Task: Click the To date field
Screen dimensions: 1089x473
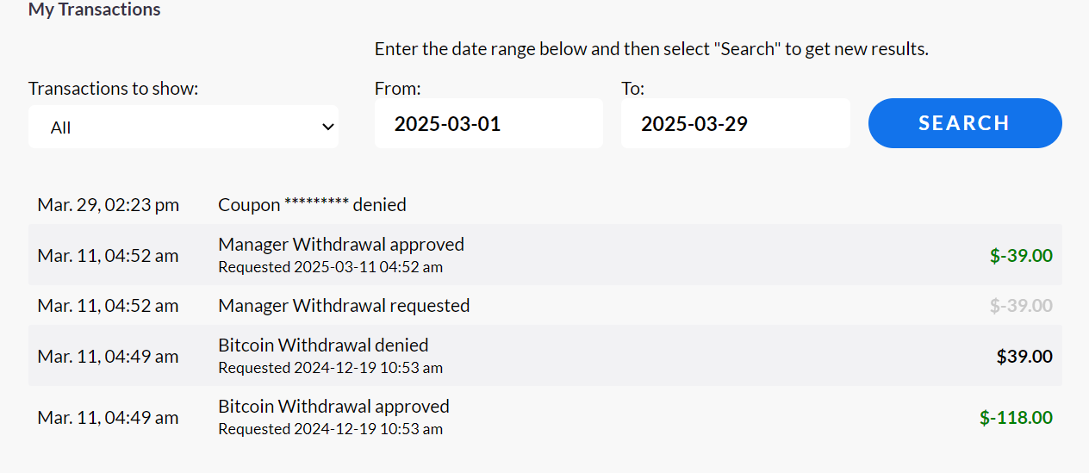Action: 735,123
